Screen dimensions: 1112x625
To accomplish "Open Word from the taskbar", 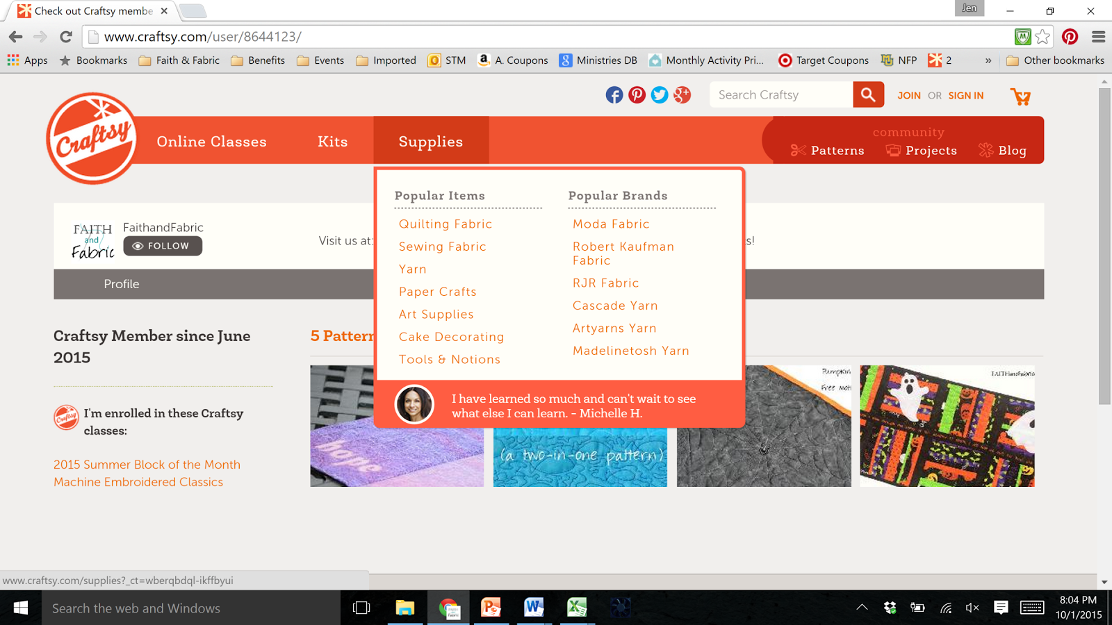I will 534,608.
